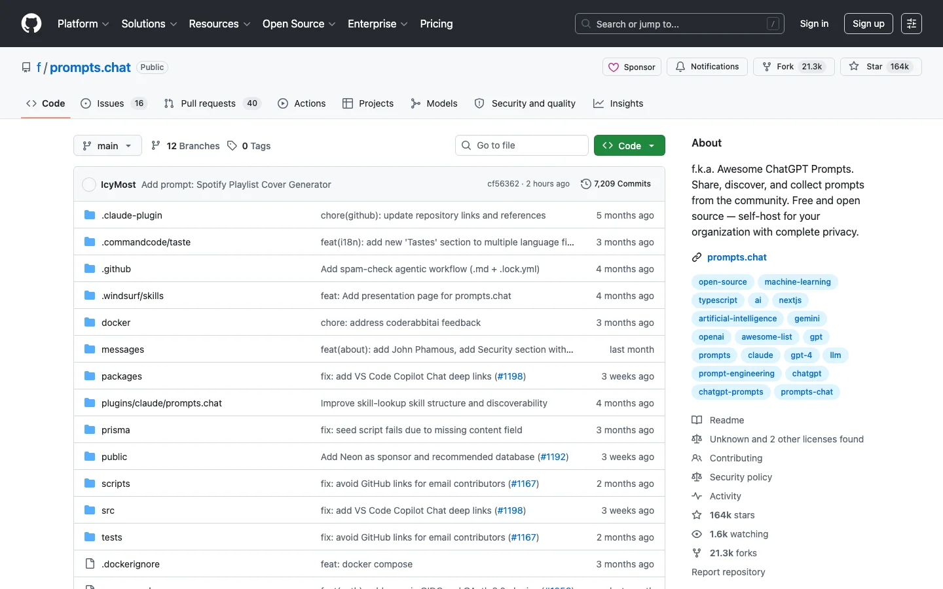Click the Notifications bell button
943x589 pixels.
point(707,67)
